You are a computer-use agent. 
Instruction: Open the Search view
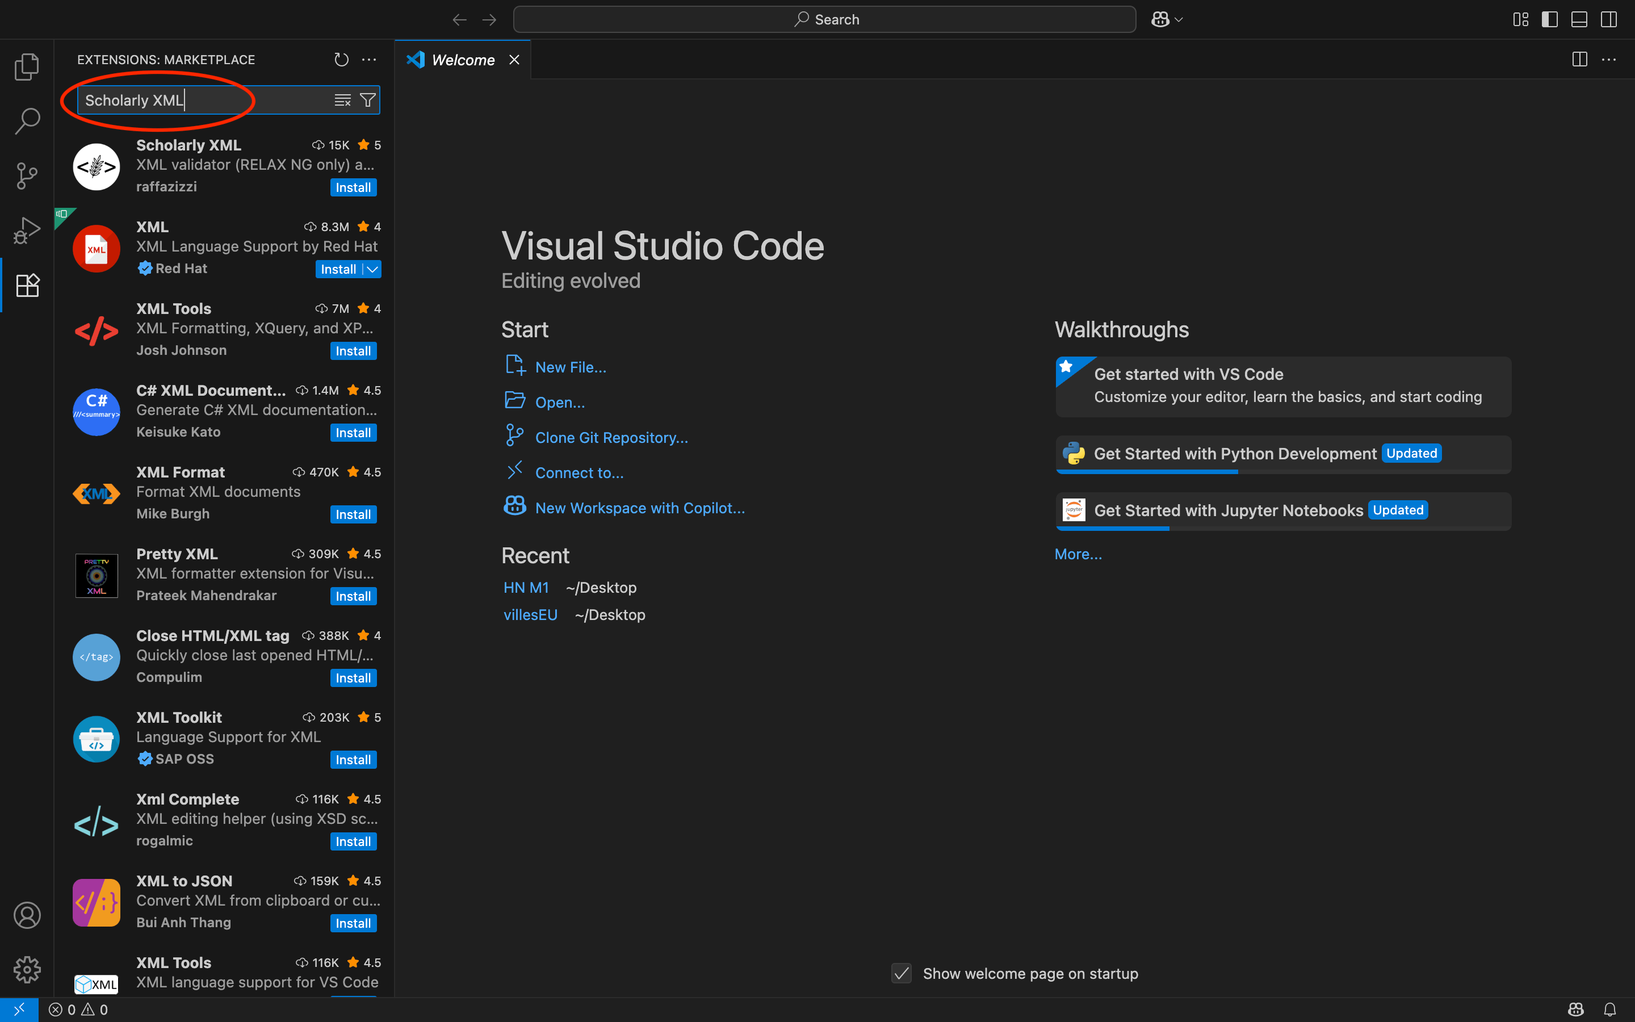pos(26,120)
